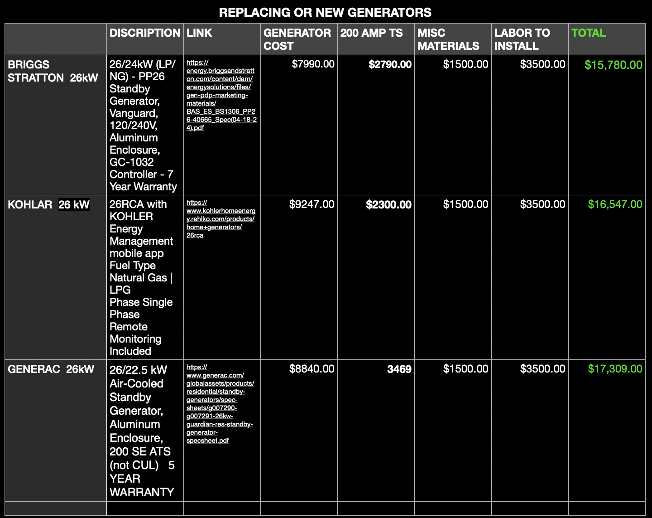The width and height of the screenshot is (652, 518).
Task: Click misc materials $1500.00 in Kohlar row
Action: tap(466, 204)
